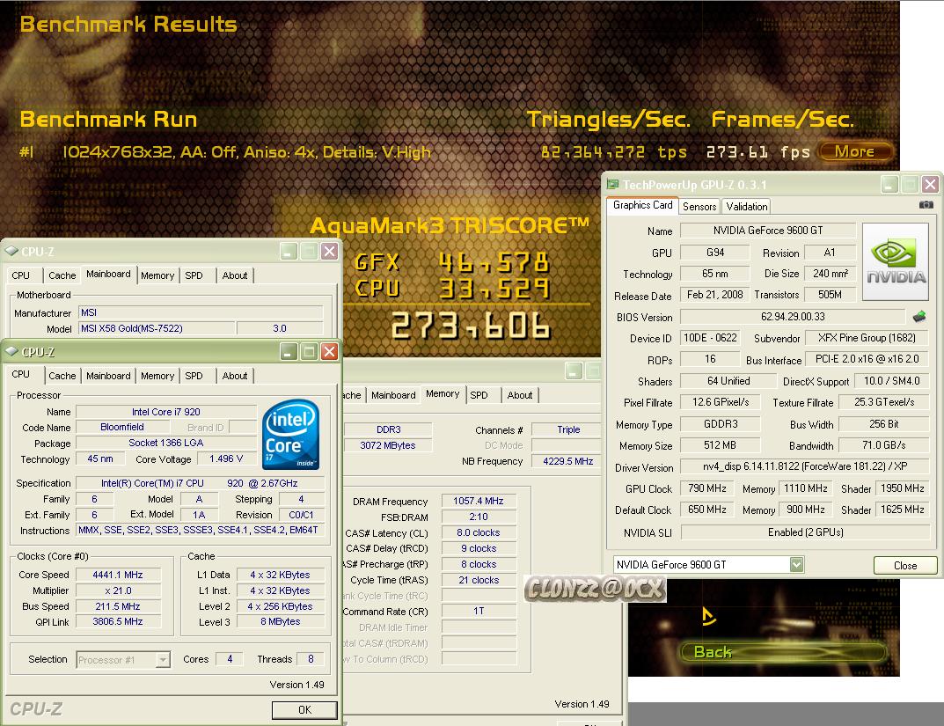This screenshot has height=726, width=944.
Task: Click the NB Frequency value 4229.5 MHz
Action: click(x=567, y=461)
